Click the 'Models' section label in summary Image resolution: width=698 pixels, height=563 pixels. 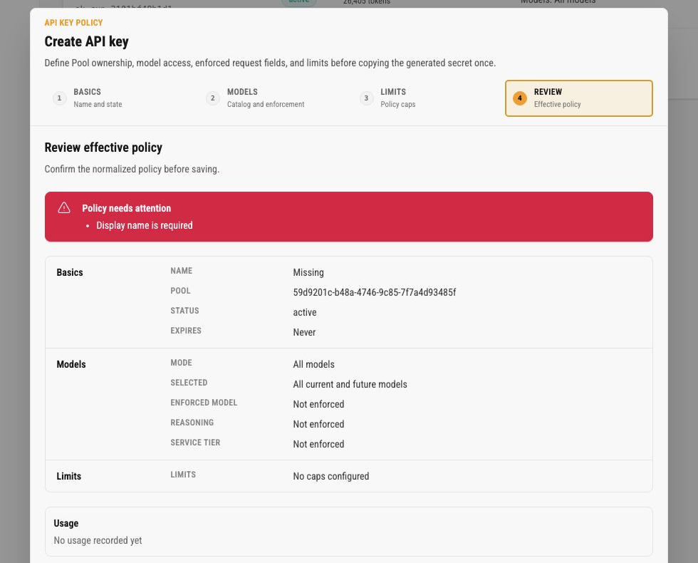coord(71,364)
